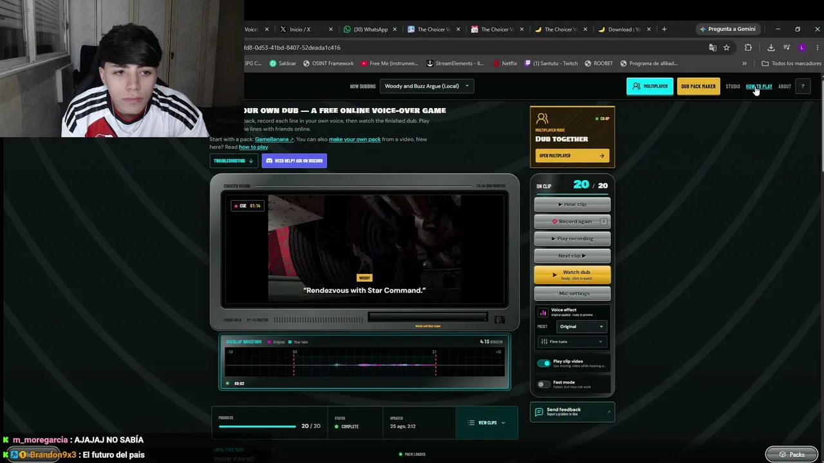Viewport: 824px width, 463px height.
Task: Play back your recording
Action: click(572, 239)
